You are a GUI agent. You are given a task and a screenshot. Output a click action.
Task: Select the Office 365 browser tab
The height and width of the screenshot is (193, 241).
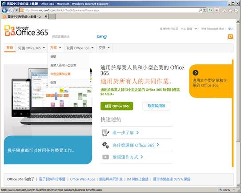[25, 16]
